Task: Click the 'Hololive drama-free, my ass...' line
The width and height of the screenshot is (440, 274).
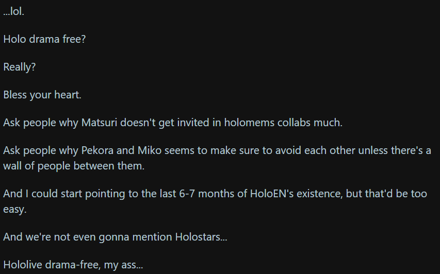Action: click(73, 266)
